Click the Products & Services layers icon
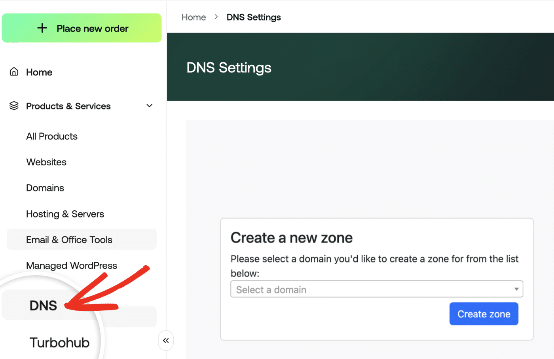This screenshot has height=359, width=554. 13,106
